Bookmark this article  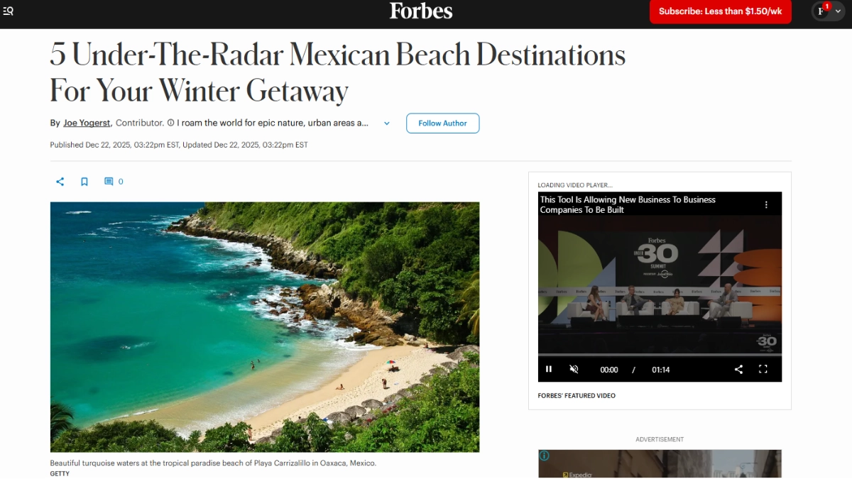[84, 182]
